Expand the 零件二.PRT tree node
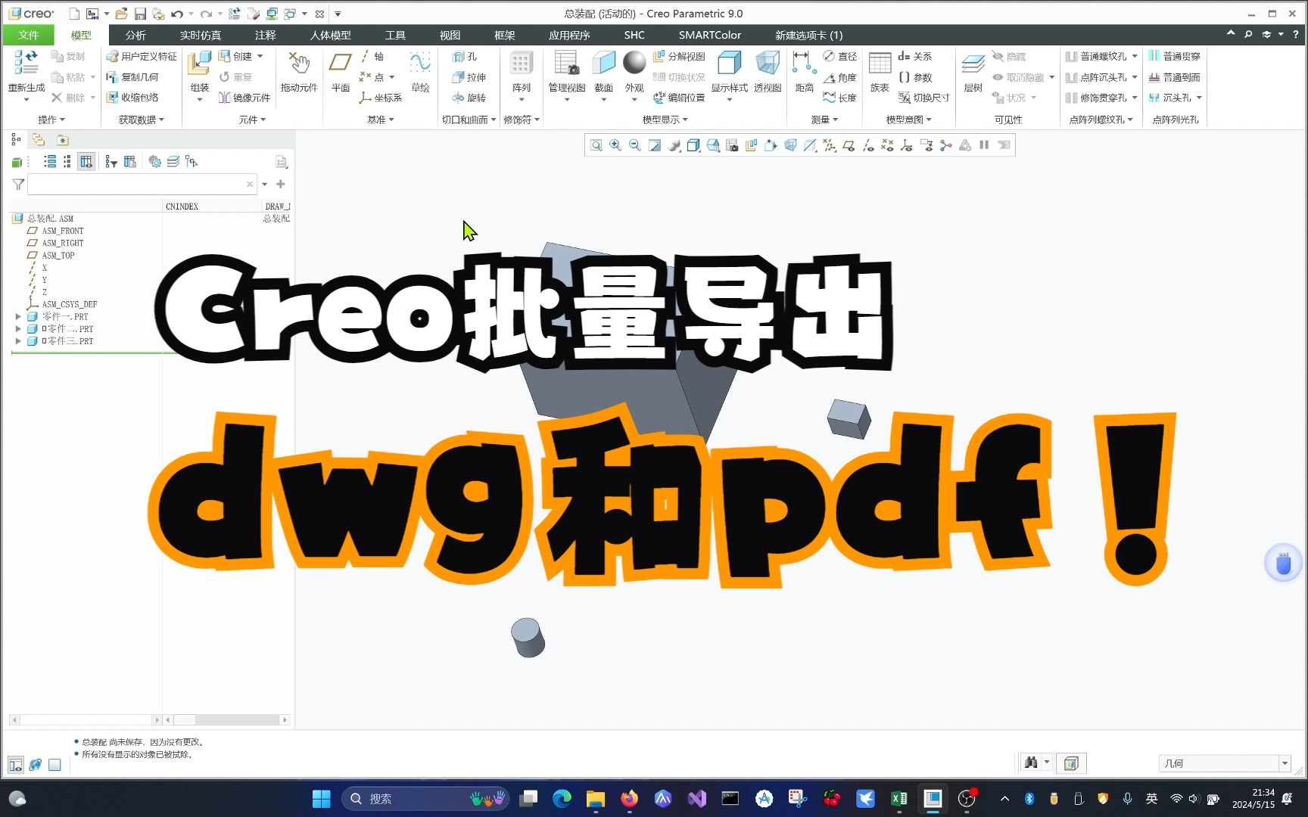The image size is (1308, 817). click(x=18, y=329)
